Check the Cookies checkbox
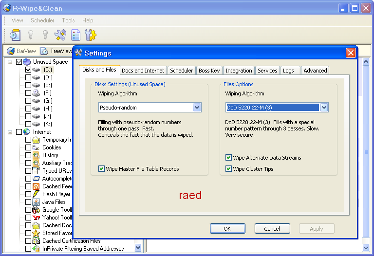 (28, 147)
